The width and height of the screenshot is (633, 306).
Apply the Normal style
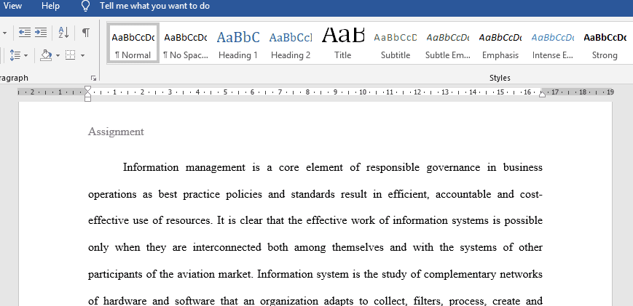[133, 43]
